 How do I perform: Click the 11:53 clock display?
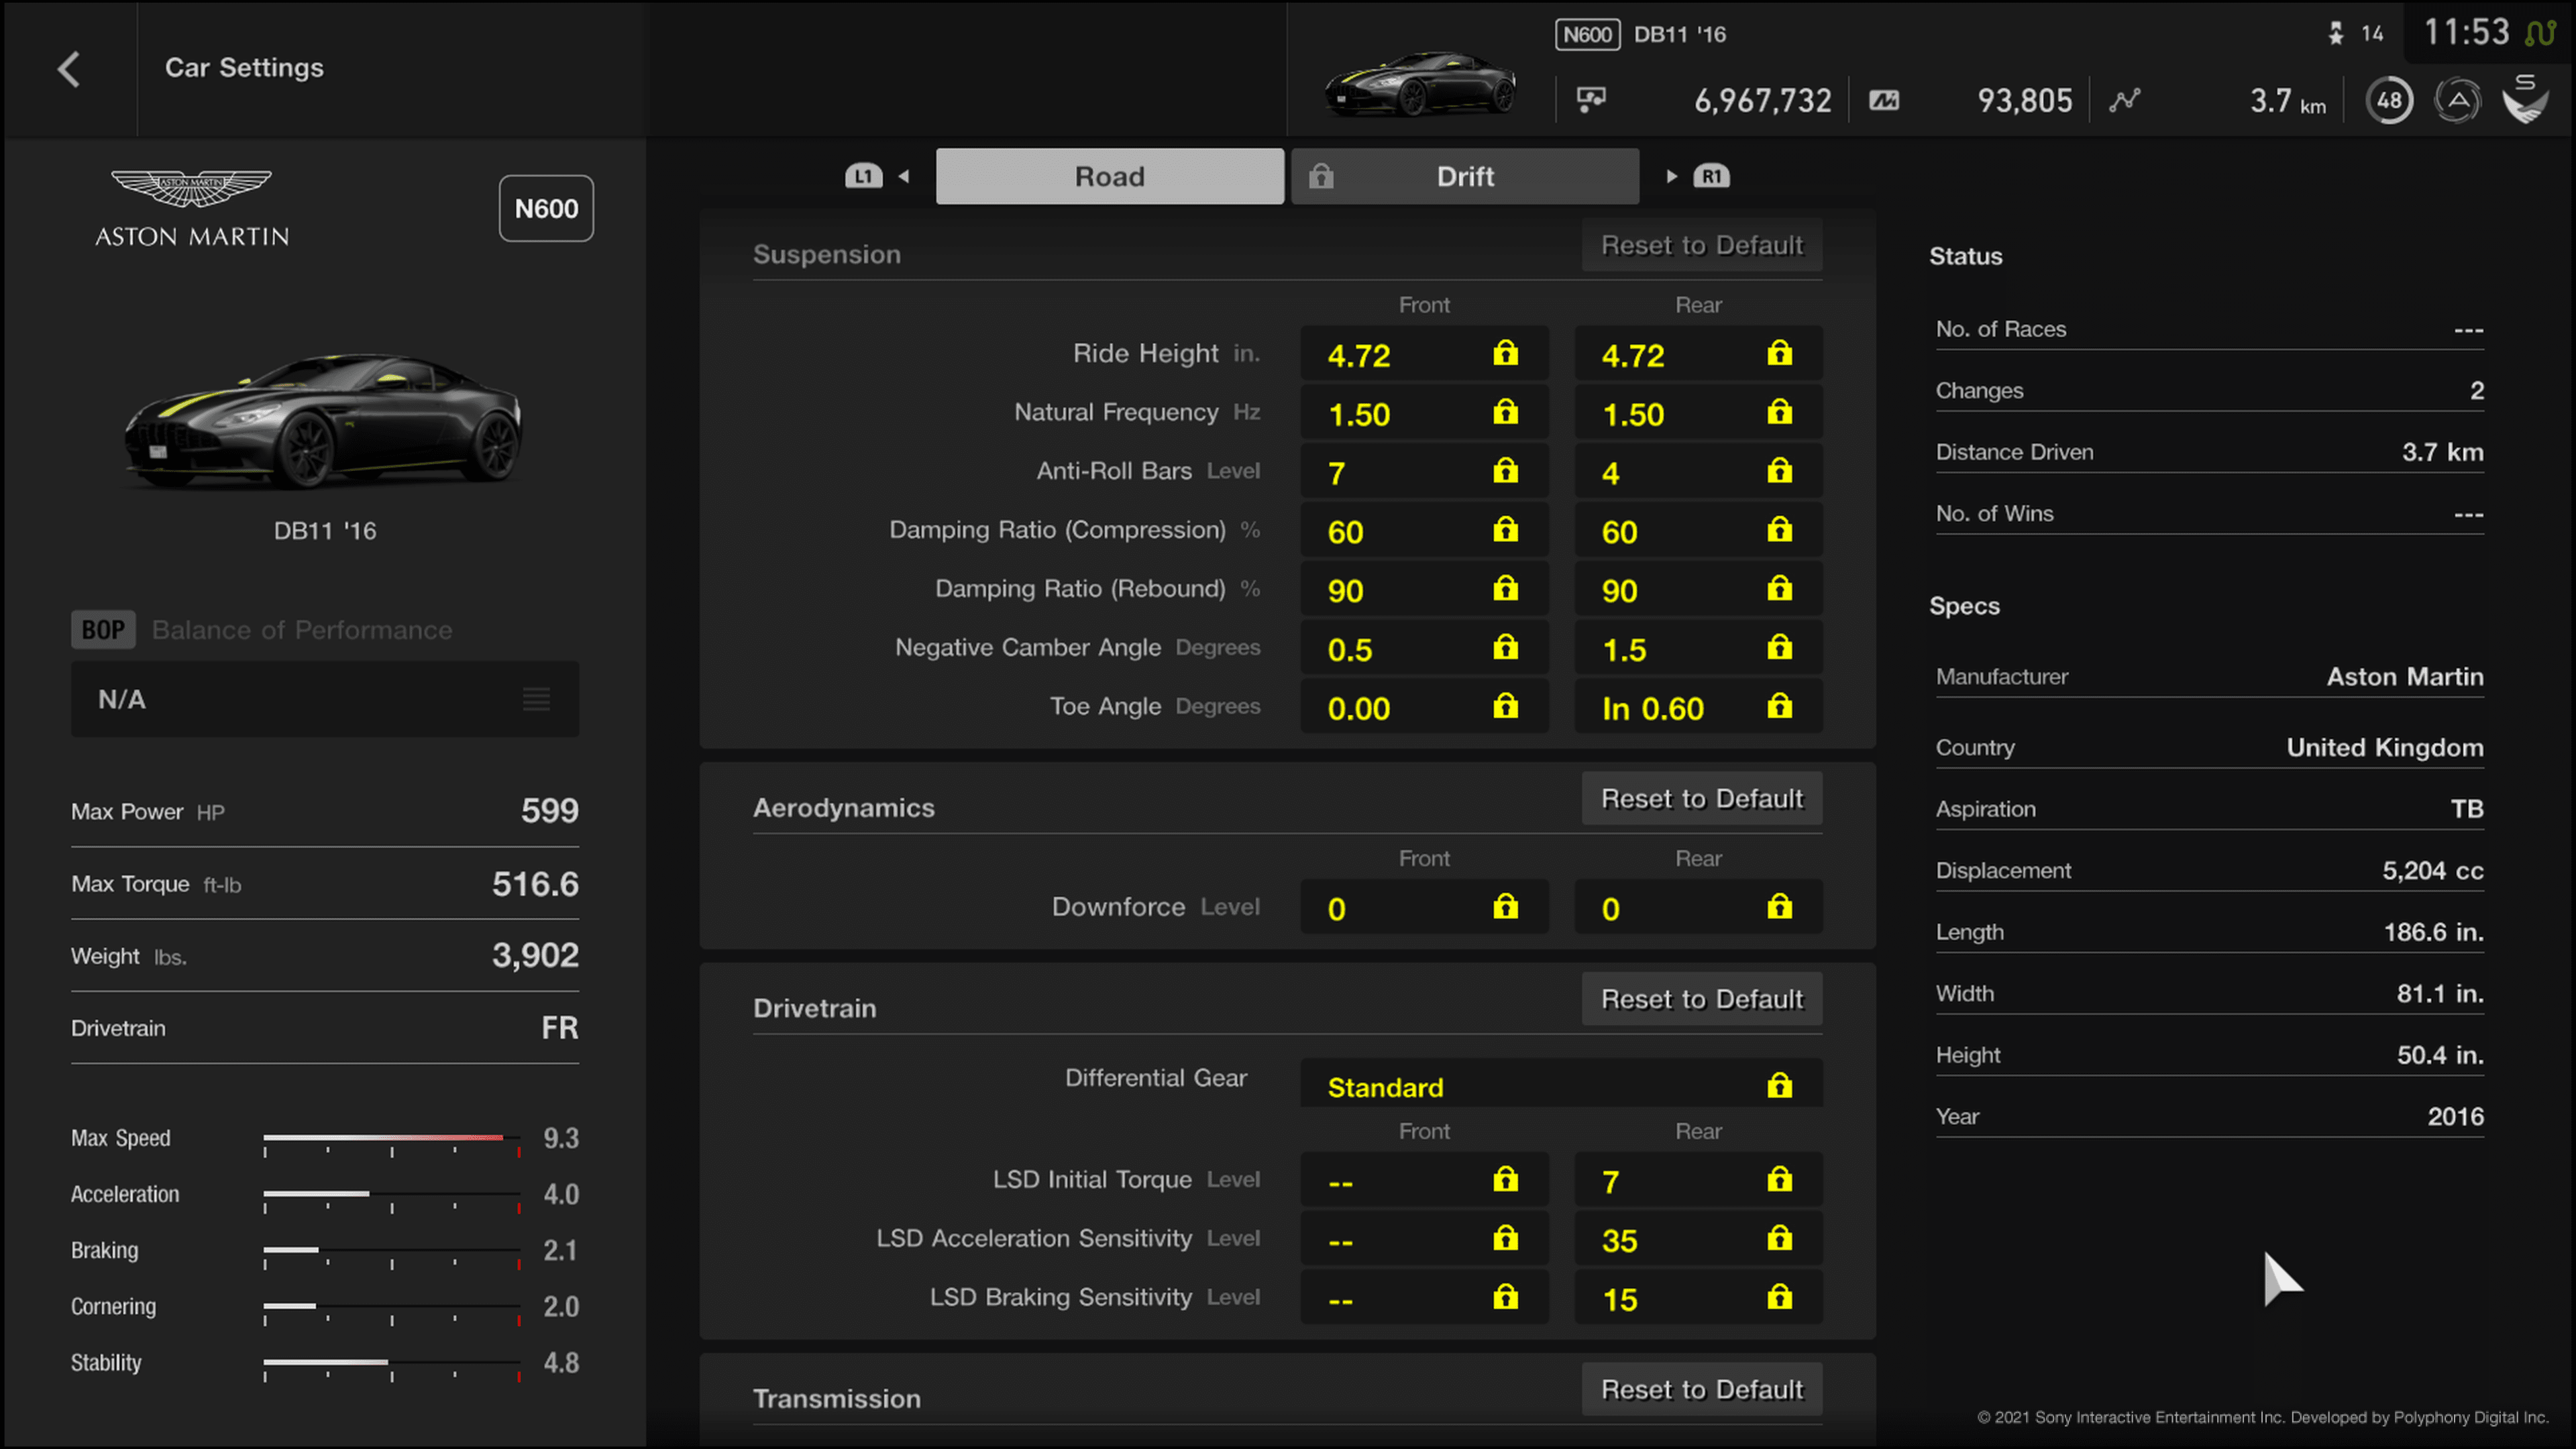(2466, 32)
